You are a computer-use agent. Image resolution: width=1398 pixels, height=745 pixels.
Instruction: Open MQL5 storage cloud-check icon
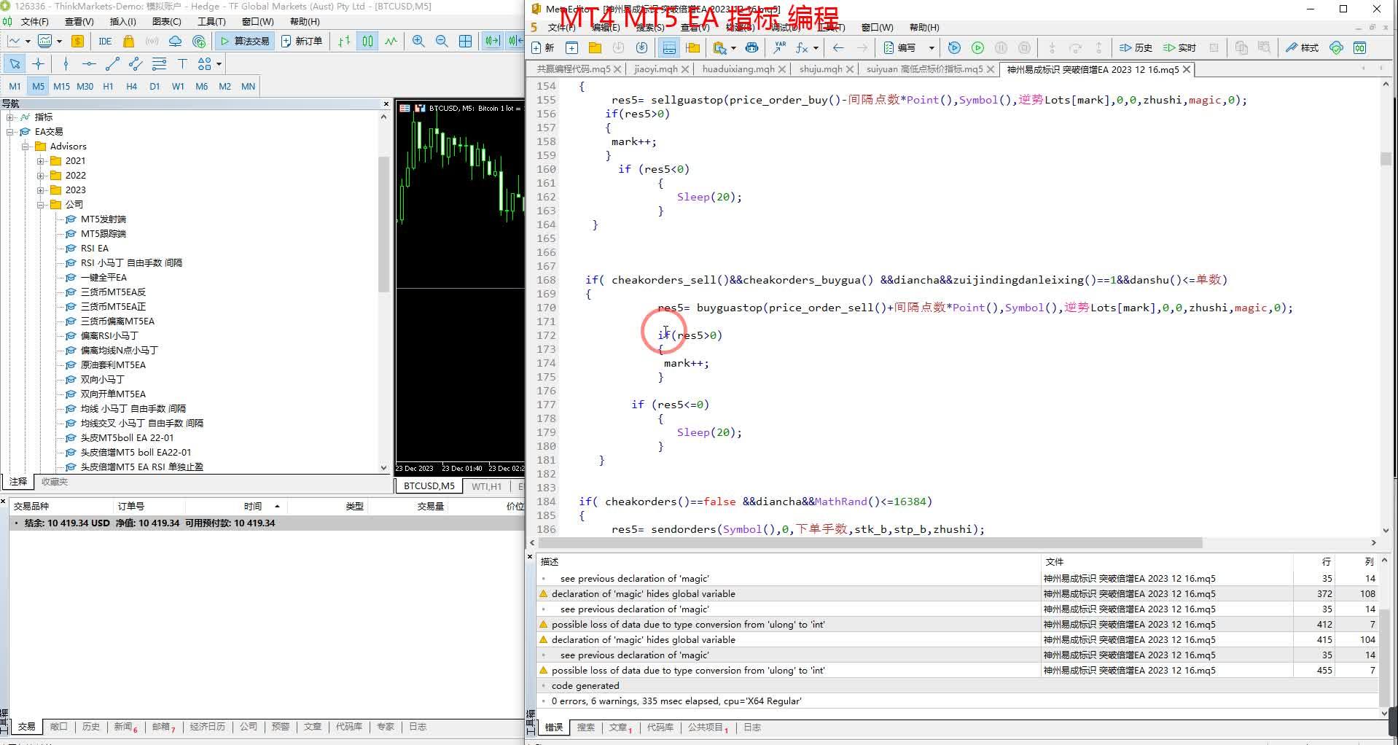[1336, 48]
